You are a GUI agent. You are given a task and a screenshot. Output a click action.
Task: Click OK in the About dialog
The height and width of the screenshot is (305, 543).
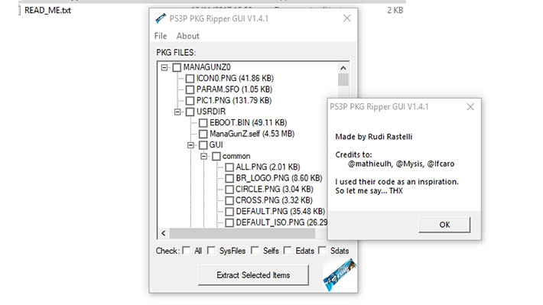click(x=444, y=225)
